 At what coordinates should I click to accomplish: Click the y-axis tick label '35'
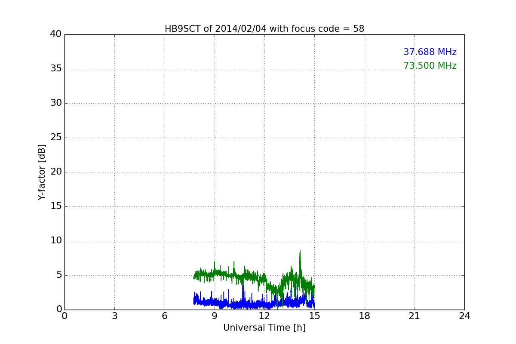click(x=56, y=69)
